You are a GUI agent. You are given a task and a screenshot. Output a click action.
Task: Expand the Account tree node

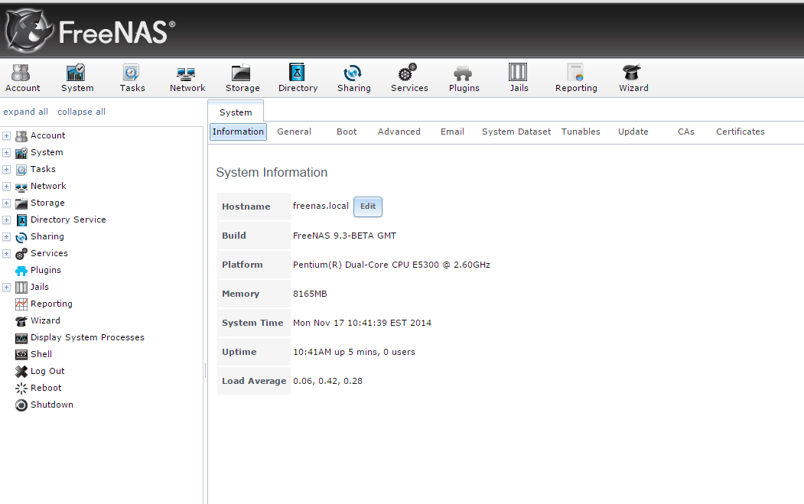7,136
